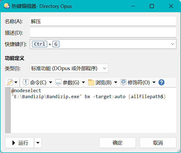Click the editor pencil icon in toolbar

point(10,82)
